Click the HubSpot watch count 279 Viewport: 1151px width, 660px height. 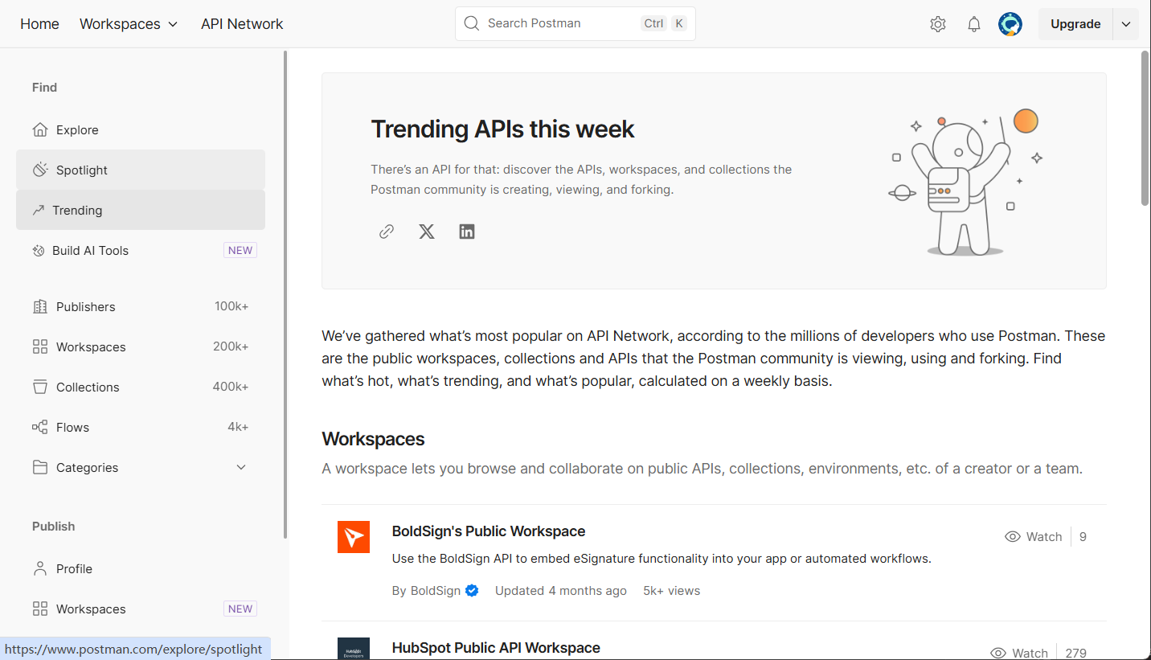(x=1075, y=653)
